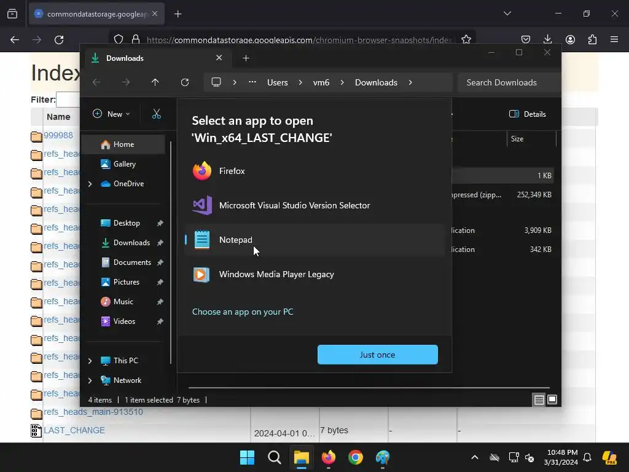Image resolution: width=629 pixels, height=472 pixels.
Task: Select Downloads in the breadcrumb path
Action: tap(377, 83)
